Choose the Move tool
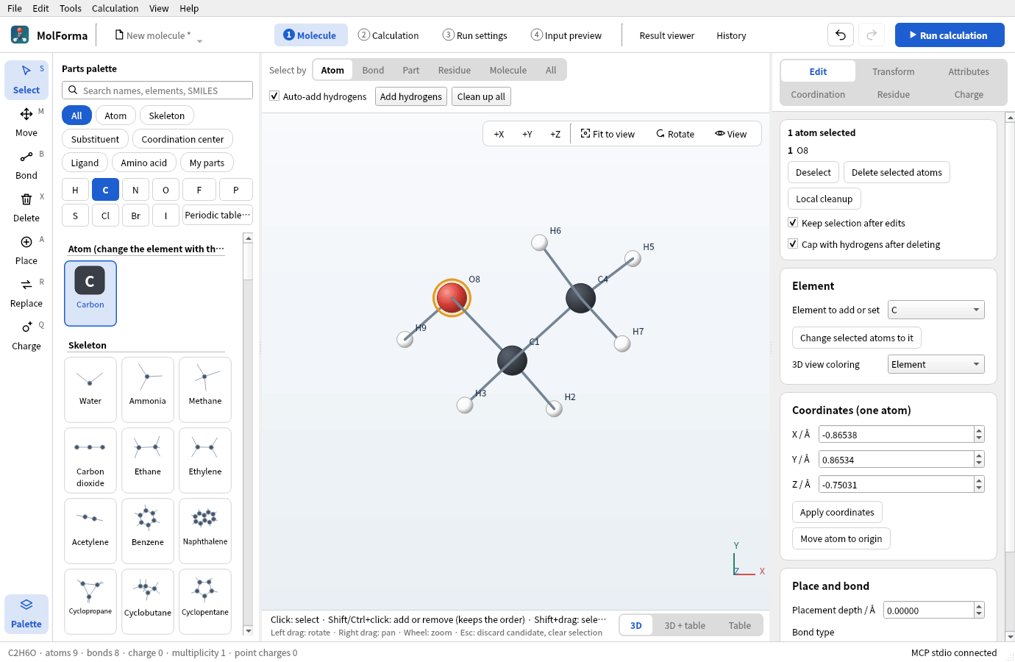This screenshot has height=662, width=1015. coord(26,123)
